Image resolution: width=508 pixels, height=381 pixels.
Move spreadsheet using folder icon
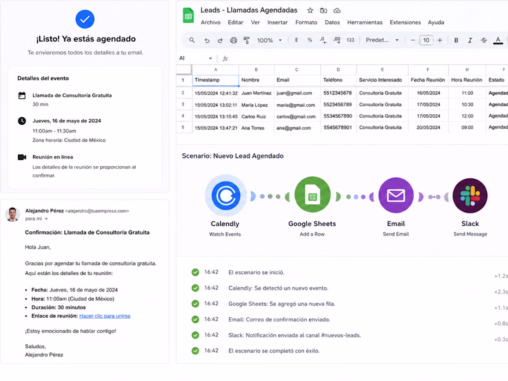[323, 10]
